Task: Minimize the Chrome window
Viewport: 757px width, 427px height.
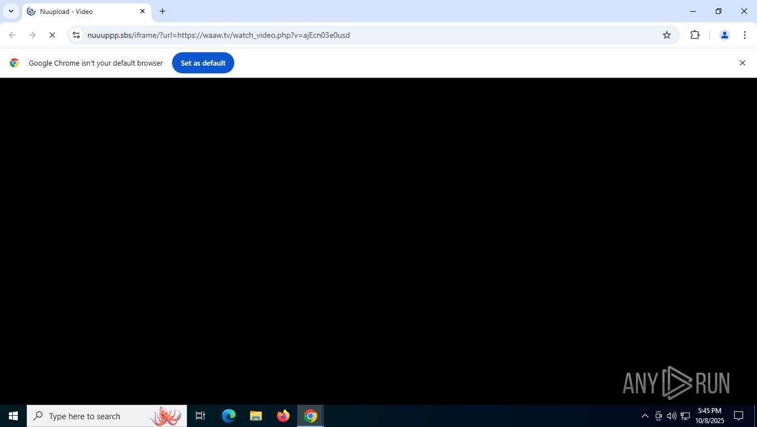Action: pyautogui.click(x=693, y=11)
